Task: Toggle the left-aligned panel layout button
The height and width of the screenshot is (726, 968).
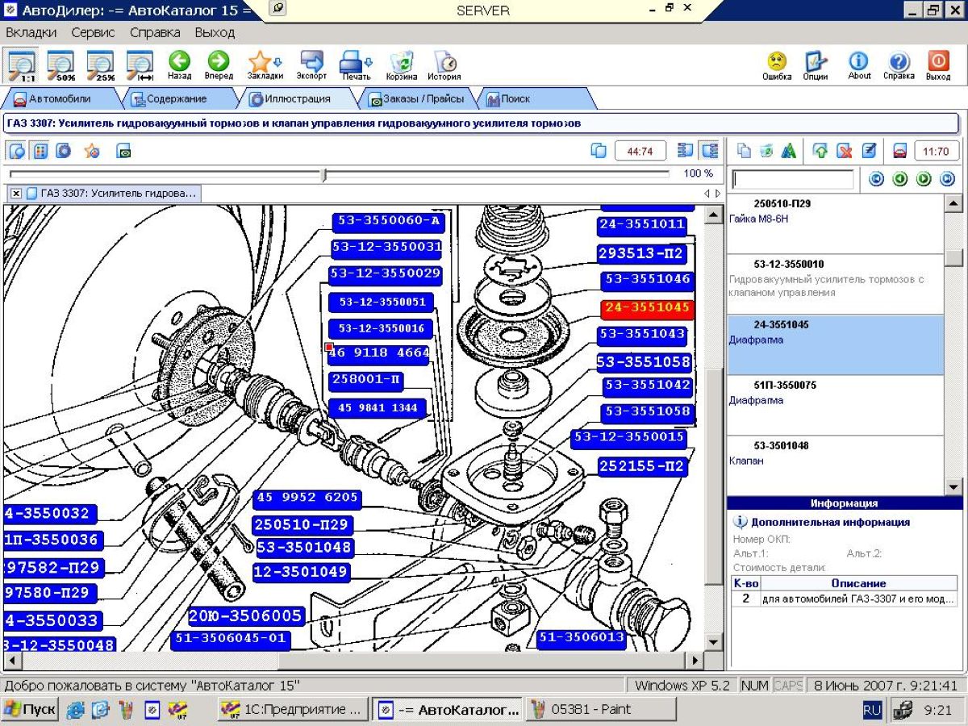Action: point(686,151)
